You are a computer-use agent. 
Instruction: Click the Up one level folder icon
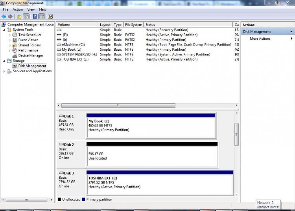coord(19,17)
